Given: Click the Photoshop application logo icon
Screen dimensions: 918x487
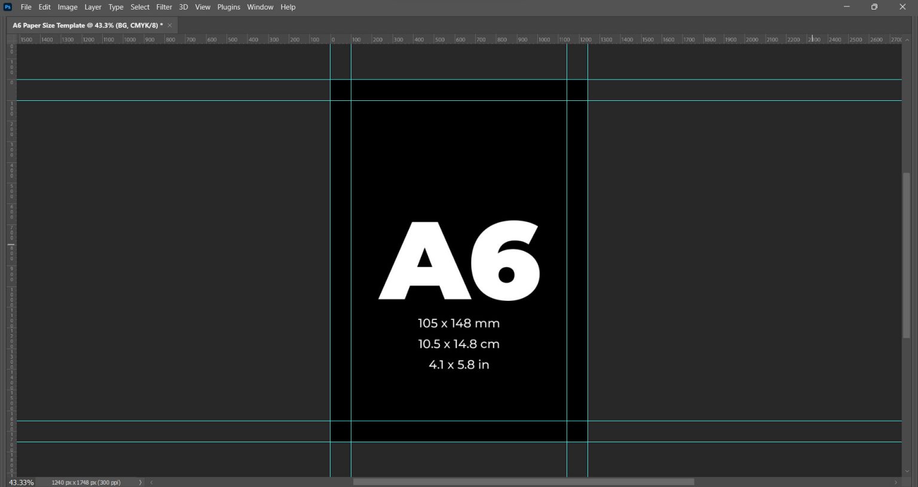Looking at the screenshot, I should pyautogui.click(x=7, y=7).
